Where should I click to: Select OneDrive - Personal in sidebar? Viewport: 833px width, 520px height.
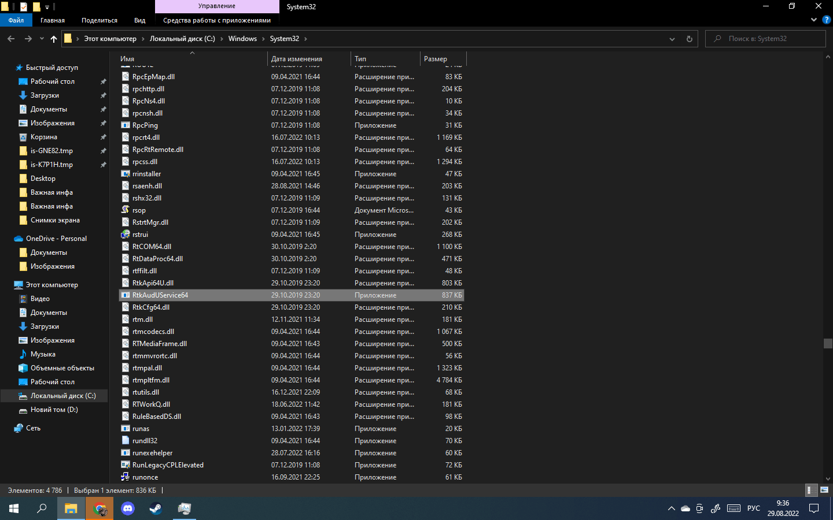56,239
